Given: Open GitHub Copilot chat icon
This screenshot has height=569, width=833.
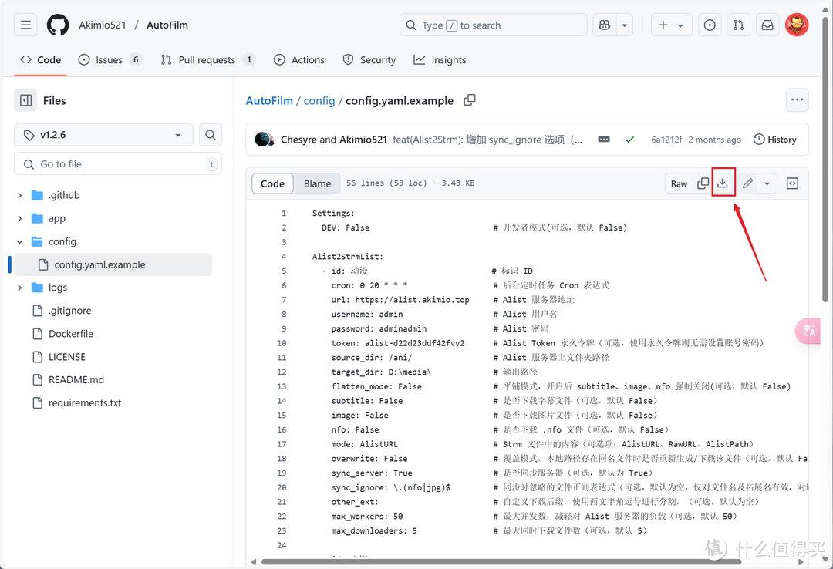Looking at the screenshot, I should click(603, 25).
